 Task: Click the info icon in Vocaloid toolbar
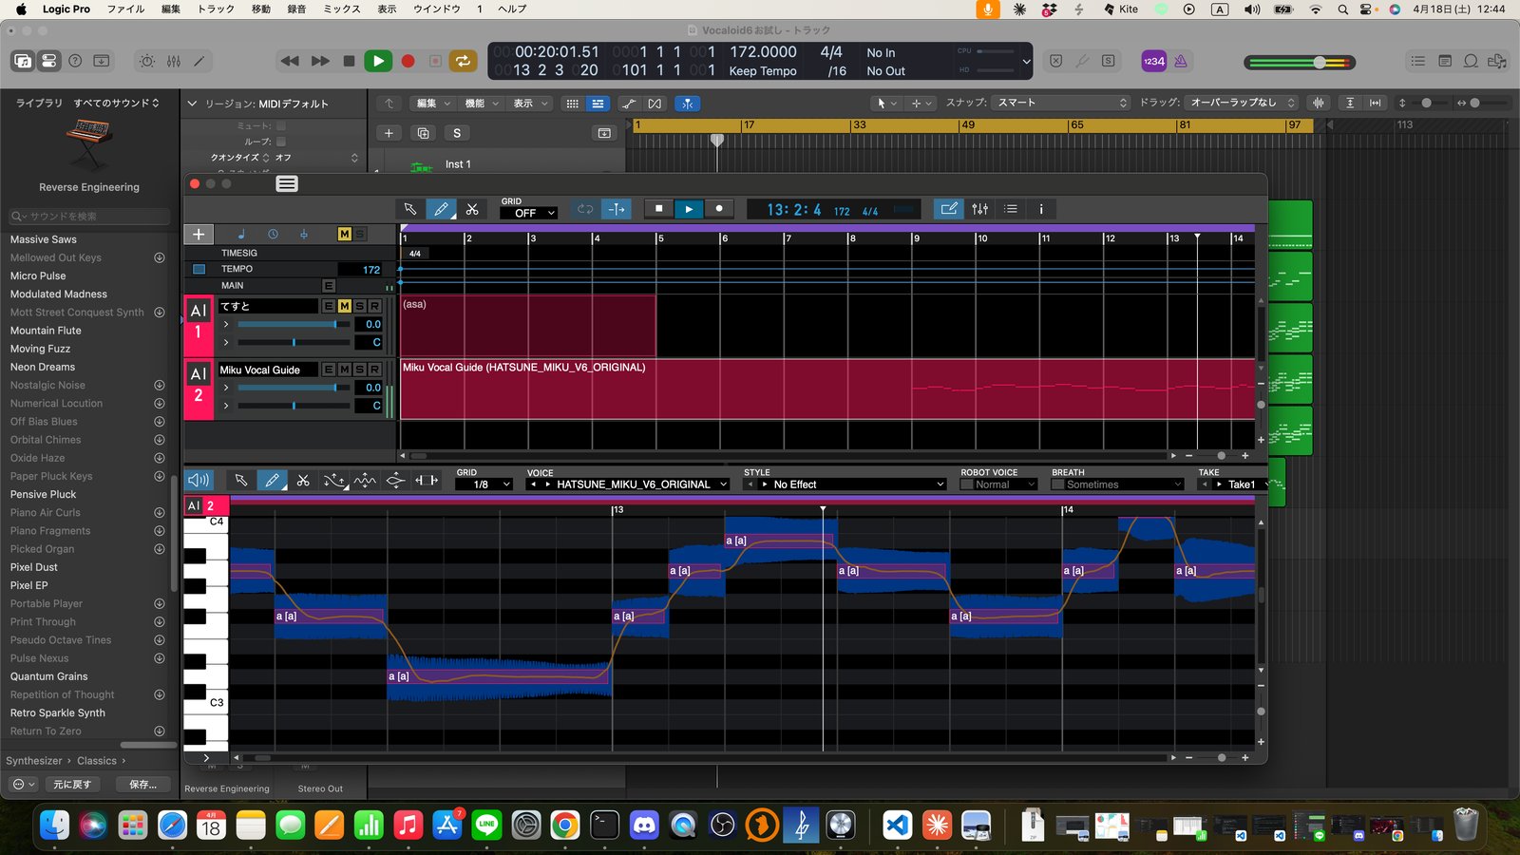pos(1041,209)
